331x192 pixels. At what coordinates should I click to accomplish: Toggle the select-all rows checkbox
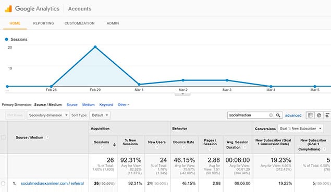[3, 138]
